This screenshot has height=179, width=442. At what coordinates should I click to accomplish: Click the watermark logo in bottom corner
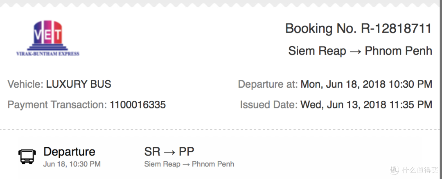(395, 170)
